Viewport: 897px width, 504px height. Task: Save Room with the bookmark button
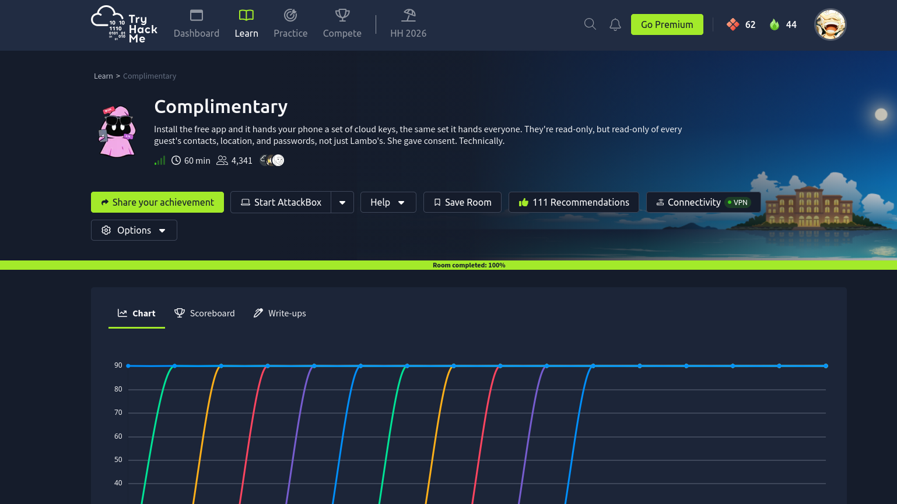(x=462, y=202)
